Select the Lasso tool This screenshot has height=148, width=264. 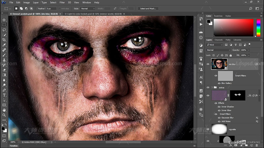point(4,30)
